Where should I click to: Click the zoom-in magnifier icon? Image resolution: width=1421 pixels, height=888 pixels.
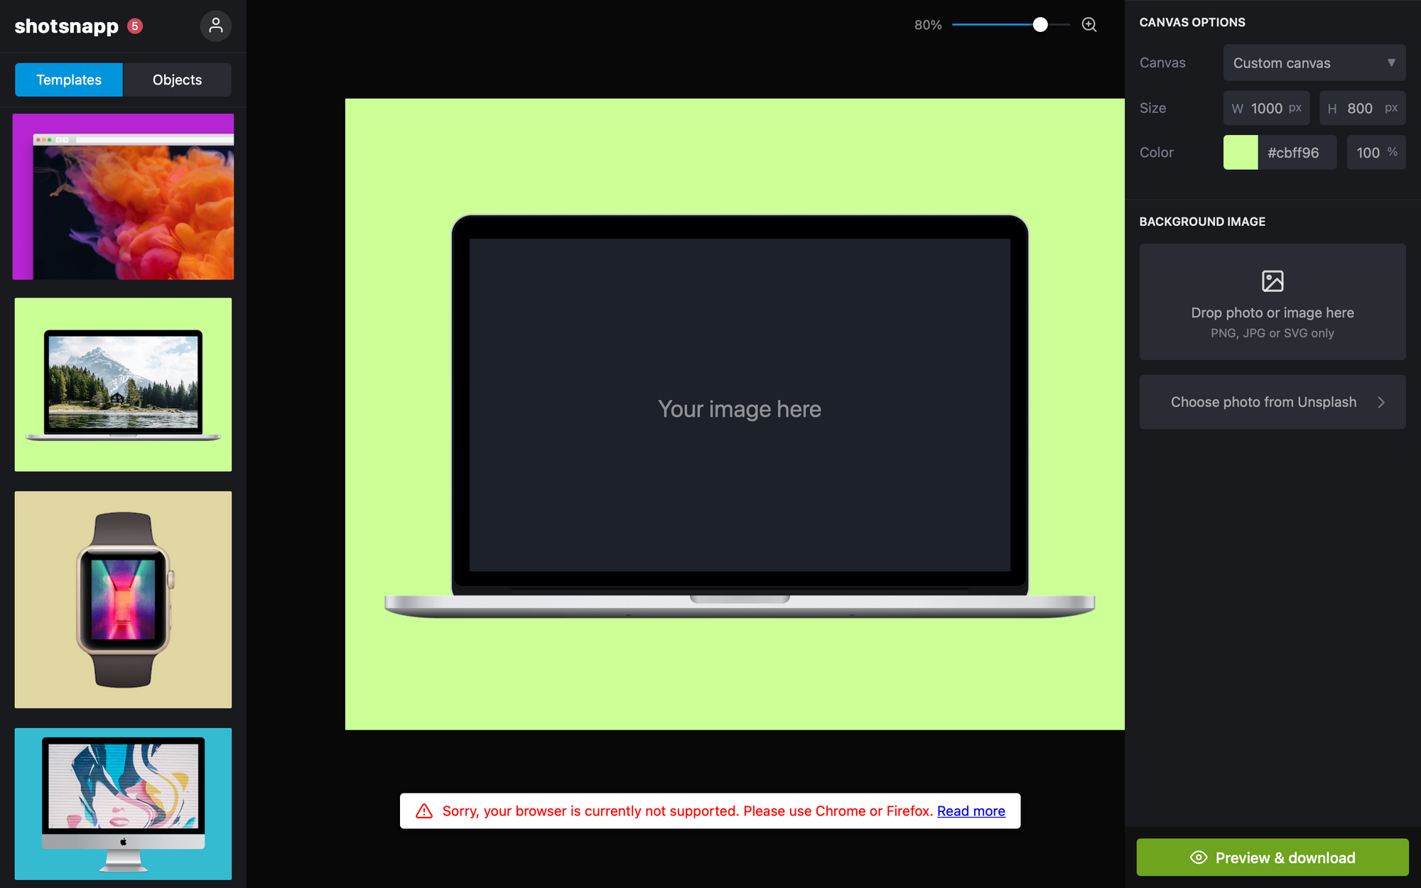tap(1088, 25)
